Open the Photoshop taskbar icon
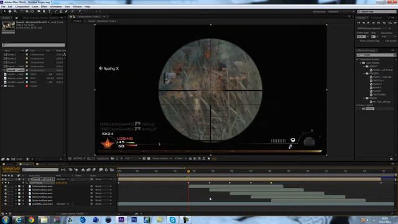Viewport: 398px width, 224px height. coord(134,220)
